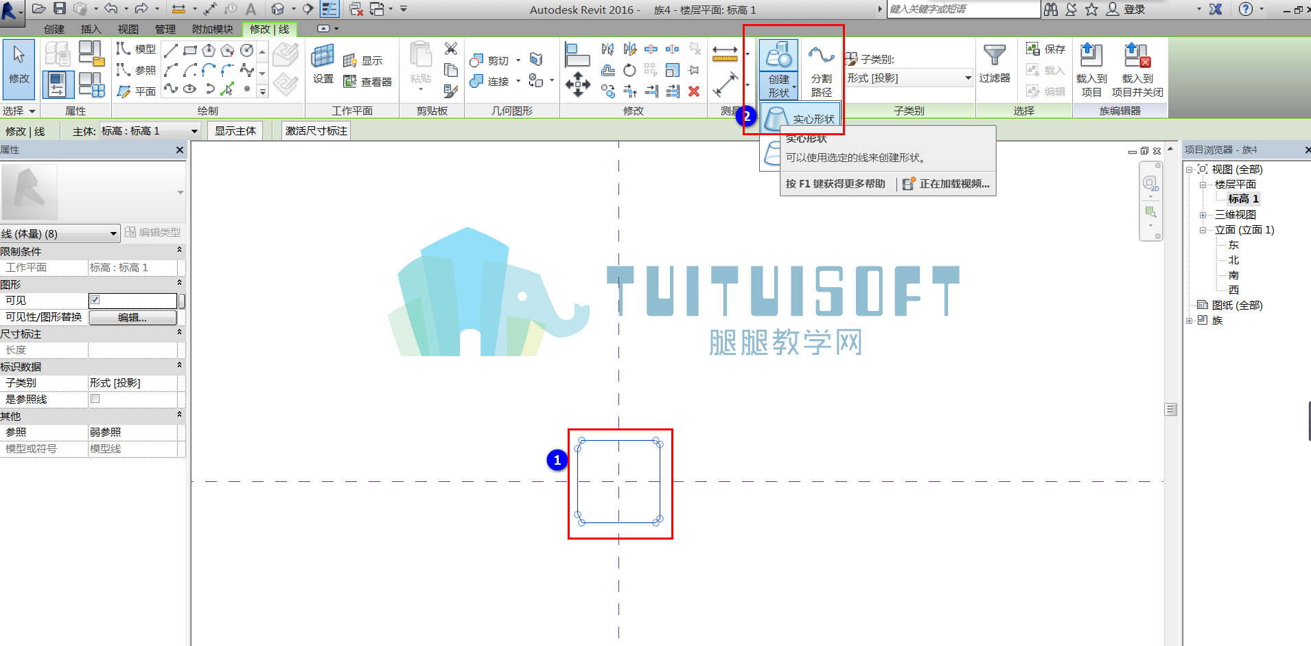The width and height of the screenshot is (1311, 646).
Task: Click the Undo arrow in quick access toolbar
Action: [x=111, y=9]
